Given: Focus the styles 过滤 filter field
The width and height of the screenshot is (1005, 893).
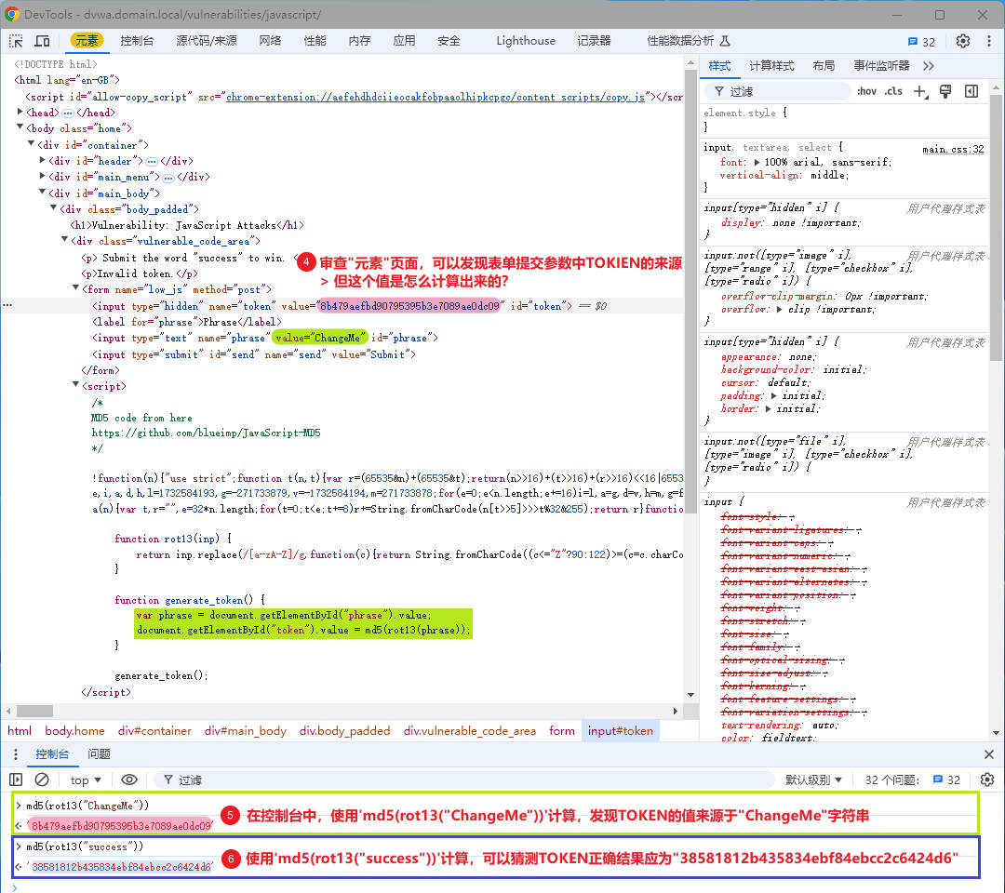Looking at the screenshot, I should [778, 91].
